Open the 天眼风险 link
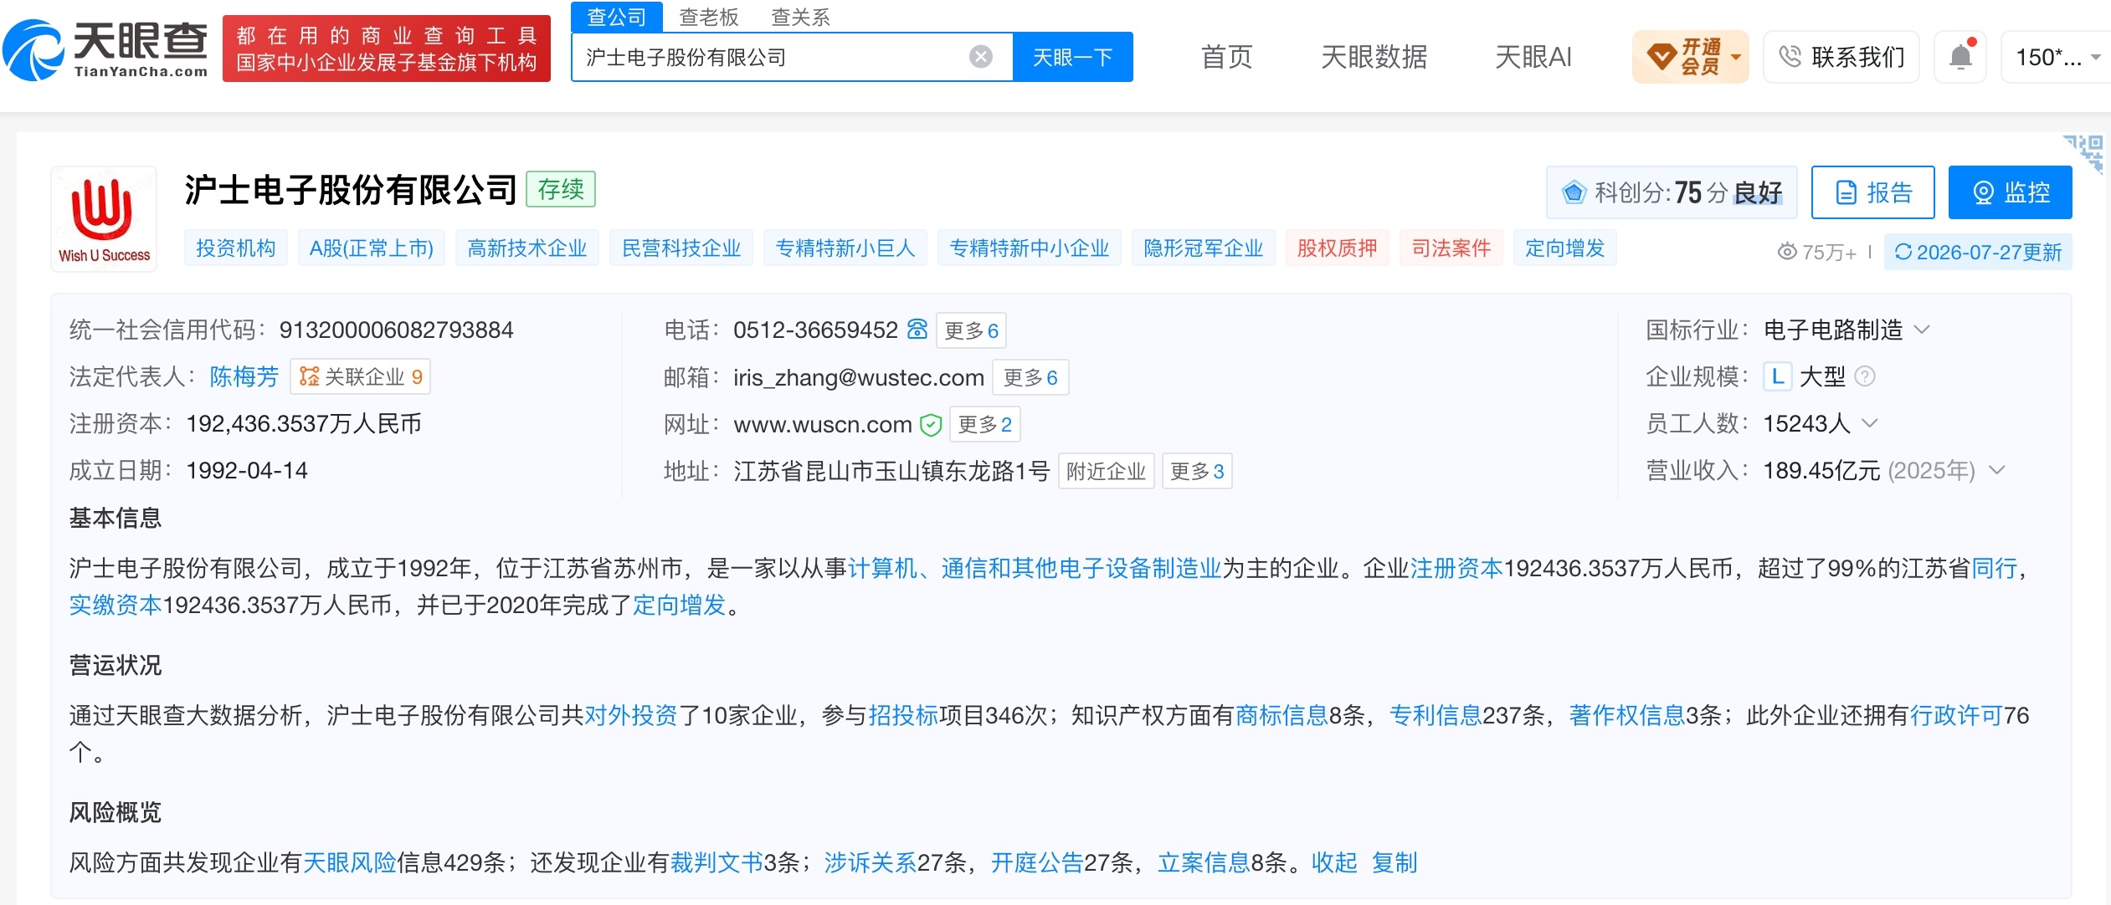Image resolution: width=2111 pixels, height=905 pixels. tap(349, 862)
